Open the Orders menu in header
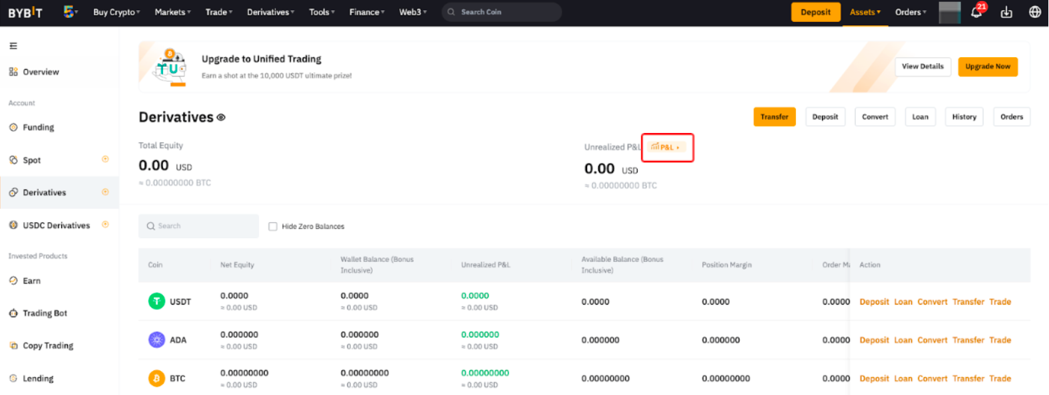The width and height of the screenshot is (1049, 395). pyautogui.click(x=911, y=12)
